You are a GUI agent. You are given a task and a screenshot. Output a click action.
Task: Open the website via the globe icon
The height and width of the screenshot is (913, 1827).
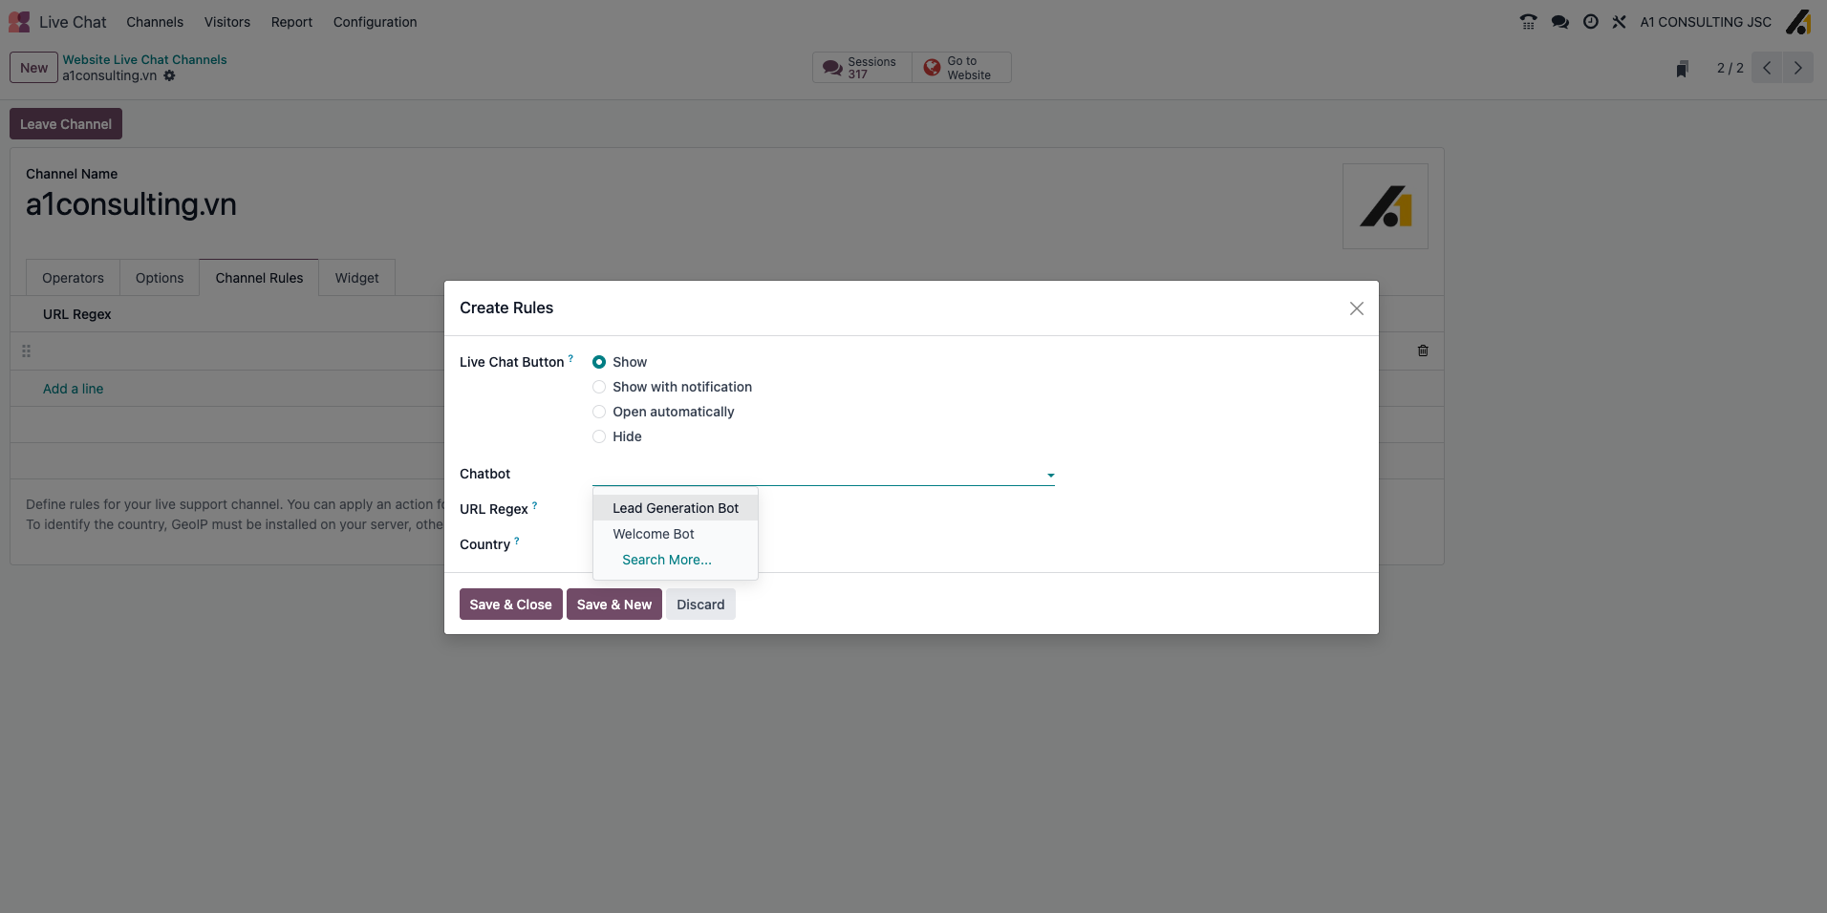pyautogui.click(x=931, y=67)
